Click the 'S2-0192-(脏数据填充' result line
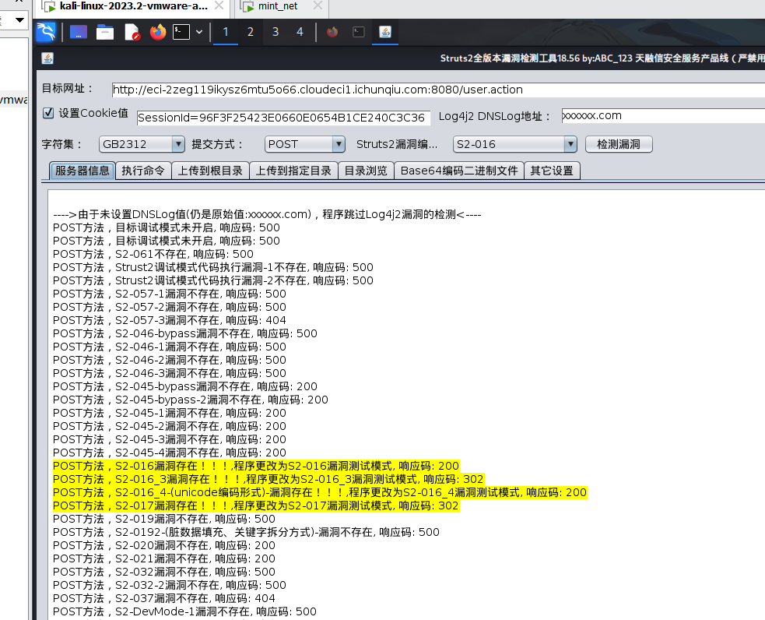The width and height of the screenshot is (765, 620). click(246, 532)
